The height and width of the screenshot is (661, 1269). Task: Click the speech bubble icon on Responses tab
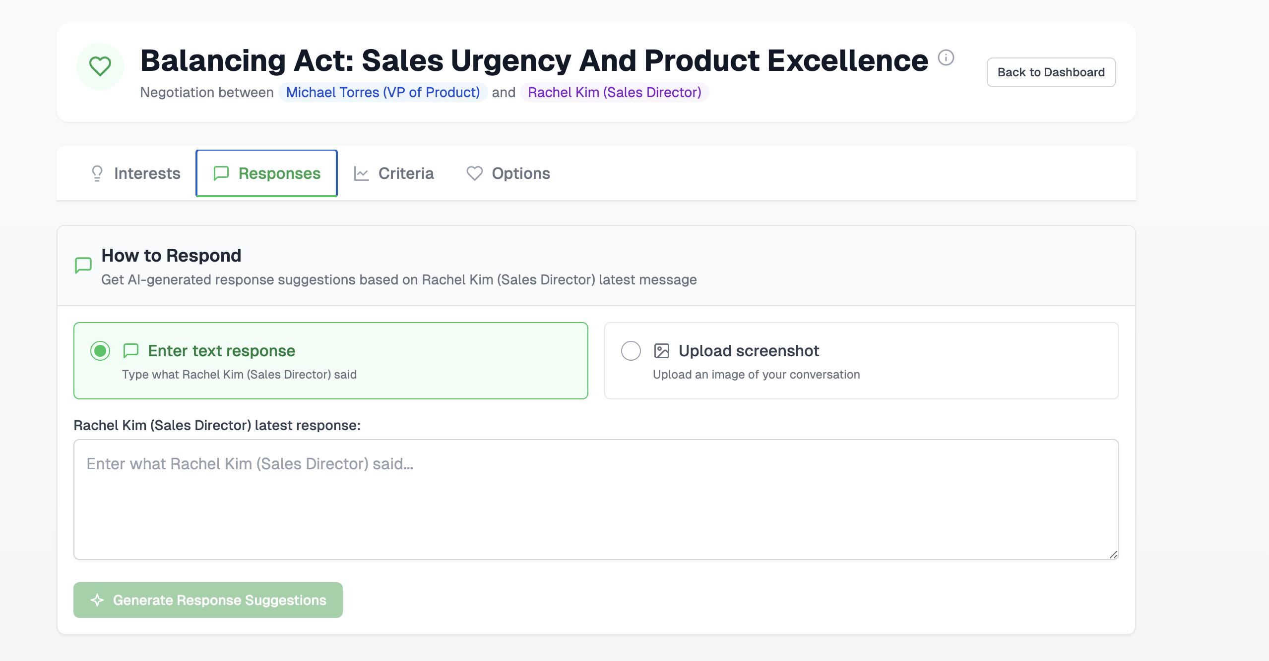tap(221, 173)
